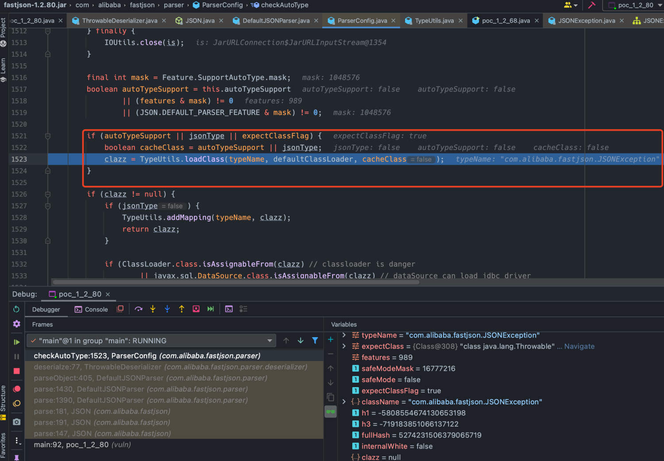Collapse the if block at line 1527
The height and width of the screenshot is (461, 664).
tap(48, 206)
